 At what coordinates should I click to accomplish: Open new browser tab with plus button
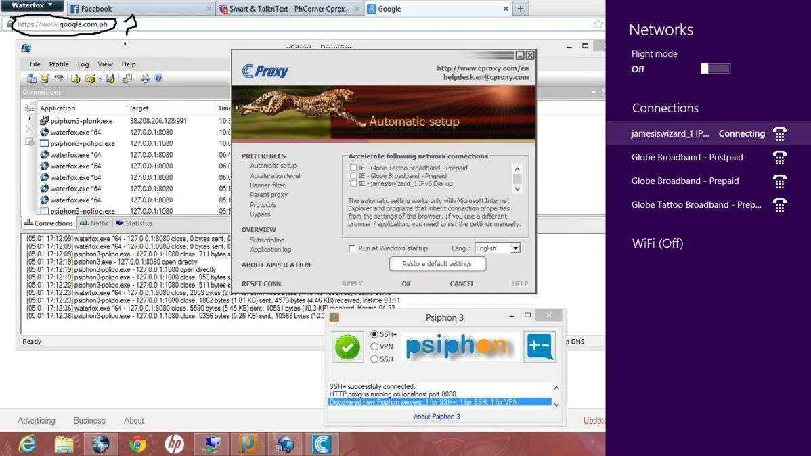[521, 8]
